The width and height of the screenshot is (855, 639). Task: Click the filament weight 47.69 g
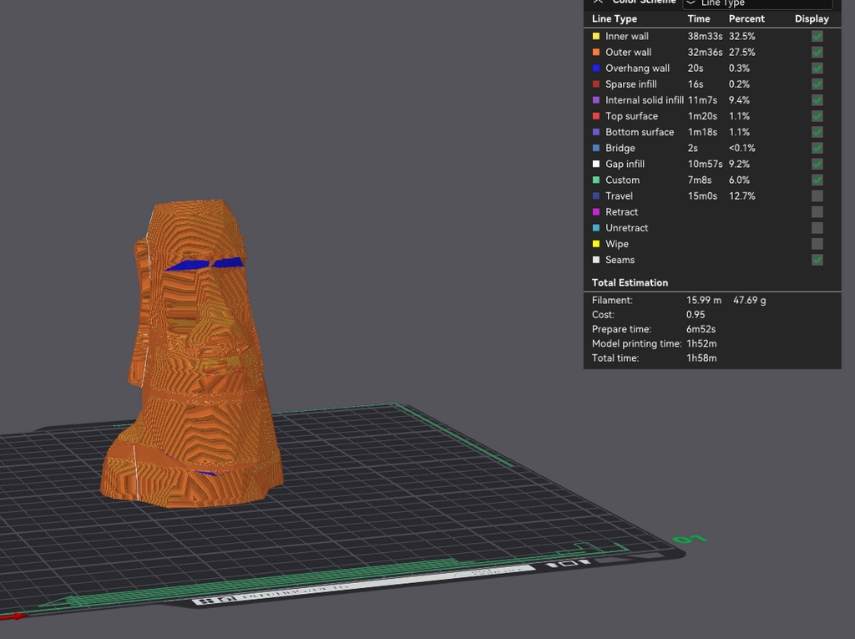pos(749,300)
